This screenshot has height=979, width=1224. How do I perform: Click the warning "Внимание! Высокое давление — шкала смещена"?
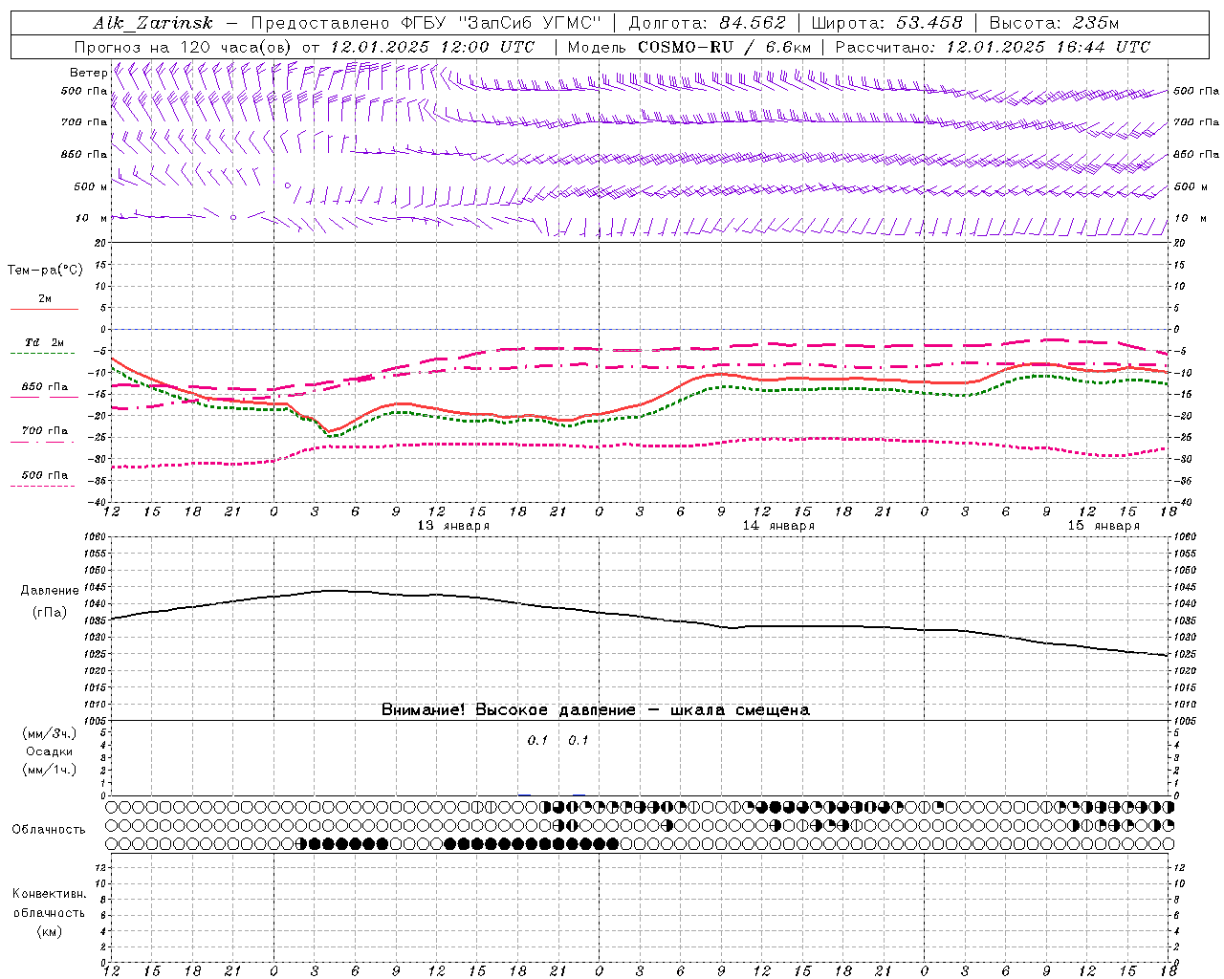[595, 710]
